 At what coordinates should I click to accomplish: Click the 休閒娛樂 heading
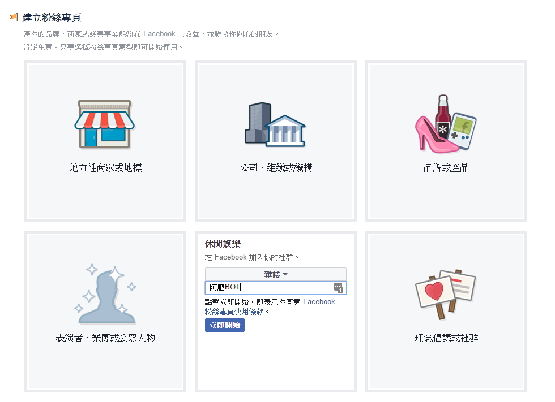coord(223,244)
